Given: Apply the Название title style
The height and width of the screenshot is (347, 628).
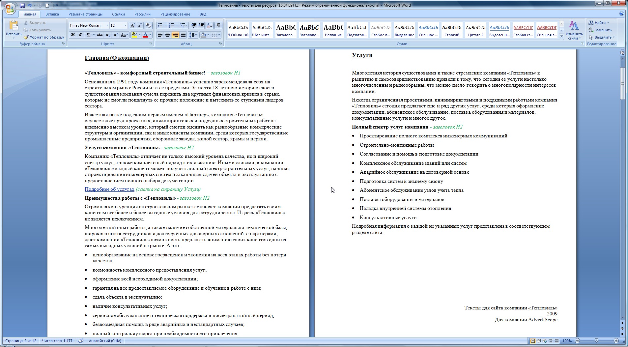Looking at the screenshot, I should (x=333, y=30).
